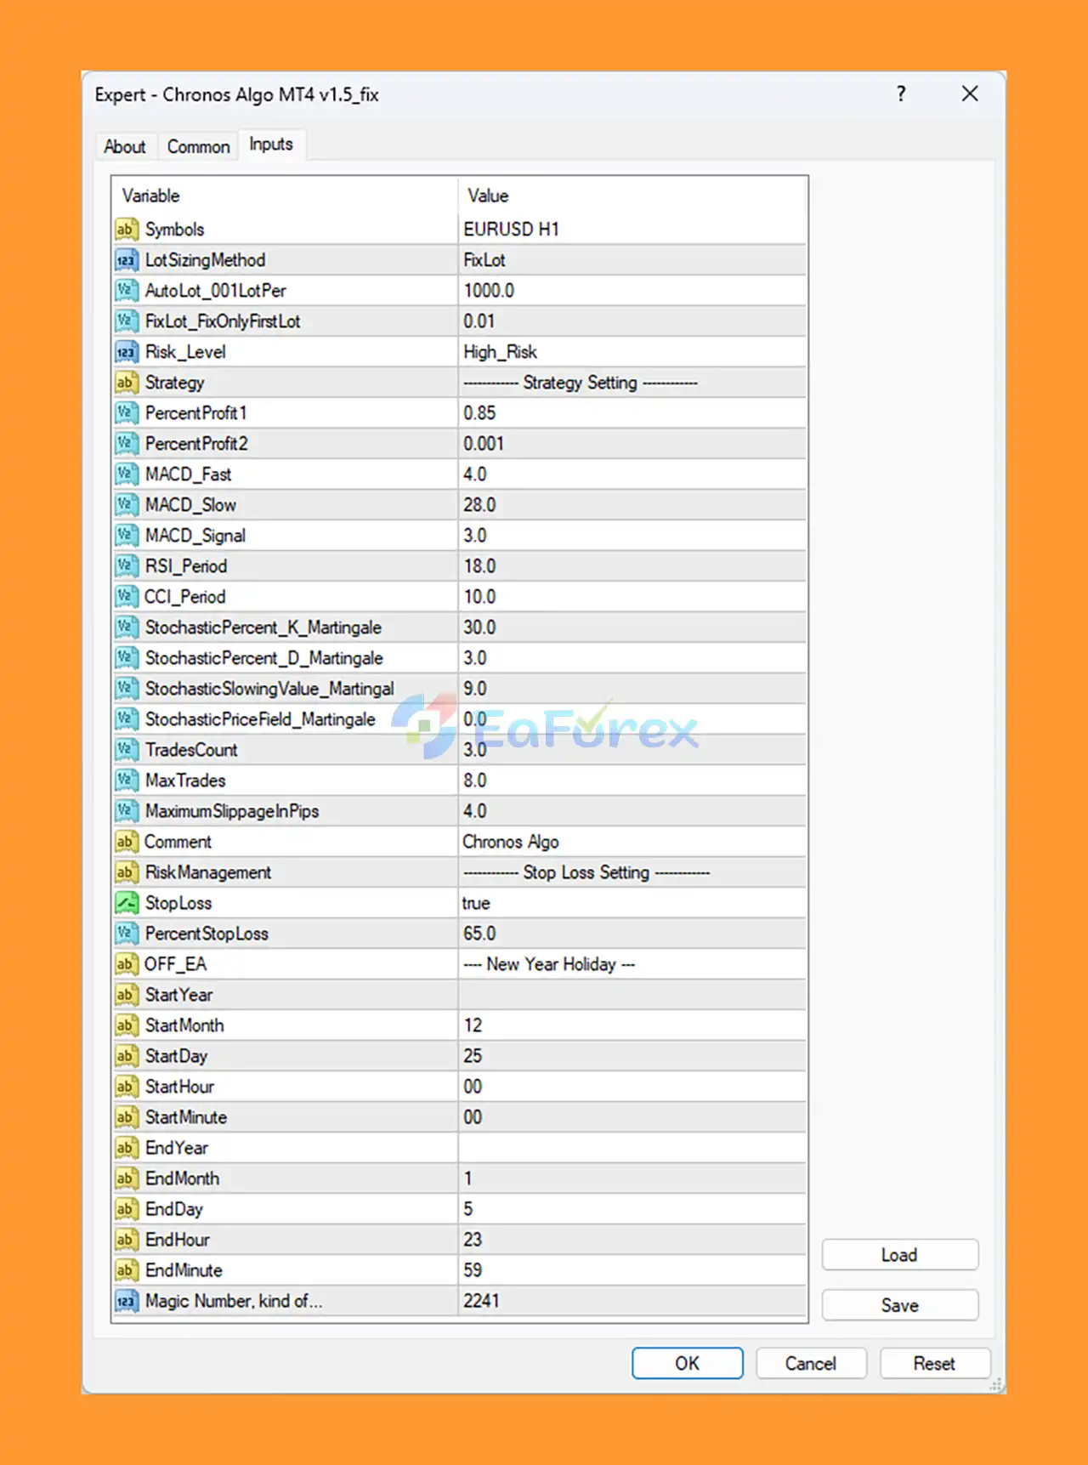
Task: Edit the 8.0 MaxTrades value
Action: click(632, 781)
